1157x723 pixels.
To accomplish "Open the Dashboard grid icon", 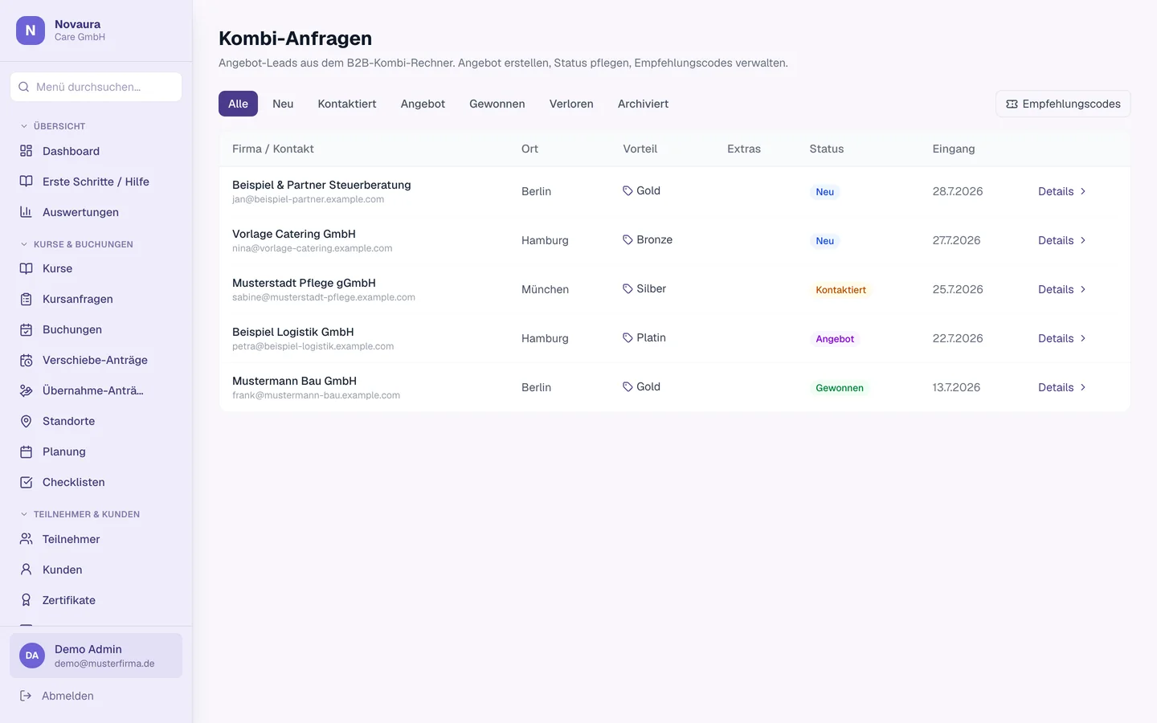I will pyautogui.click(x=26, y=151).
